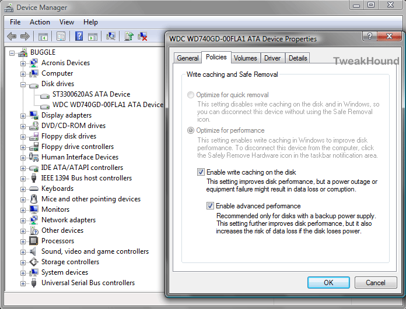Expand the IDE ATA/ATAPI controllers node
The image size is (406, 309).
point(23,168)
